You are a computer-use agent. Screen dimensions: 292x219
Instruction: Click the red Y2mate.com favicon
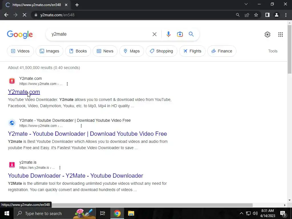12,81
